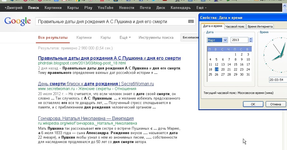Select day 31 in the calendar
Viewport: 287px width, 150px height.
tap(248, 74)
